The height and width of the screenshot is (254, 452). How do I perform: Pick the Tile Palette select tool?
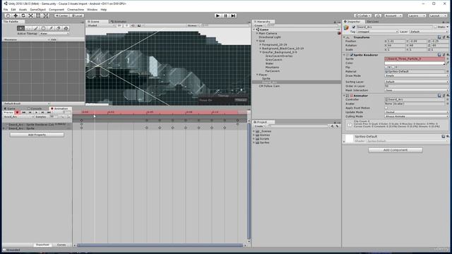click(20, 28)
